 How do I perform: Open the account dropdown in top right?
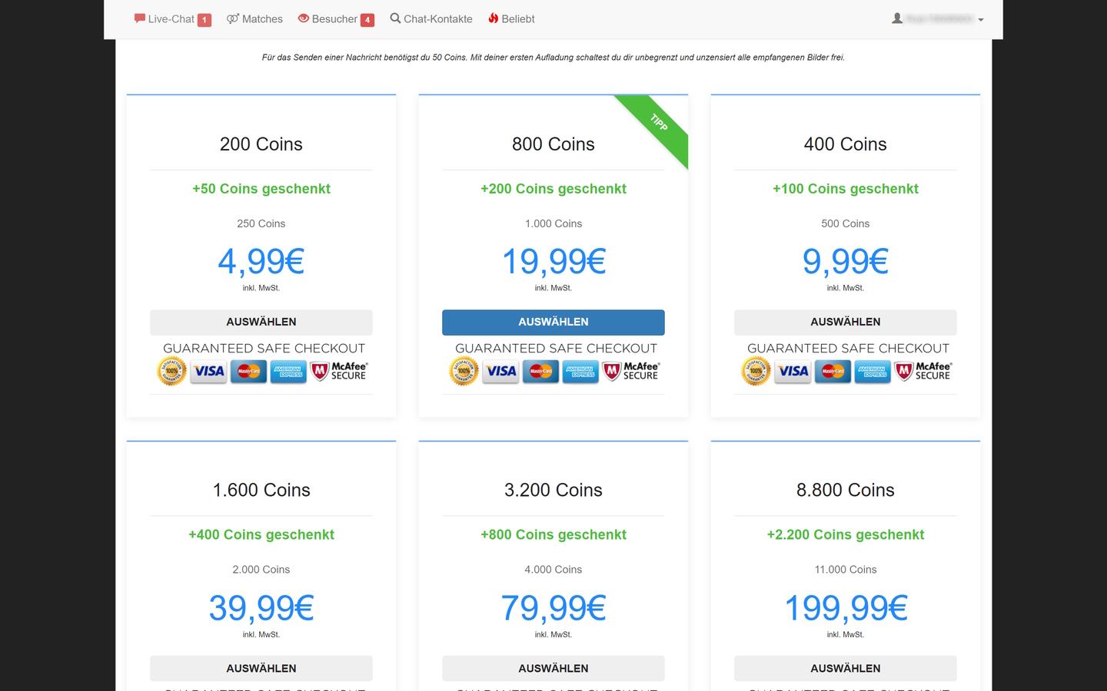coord(980,18)
